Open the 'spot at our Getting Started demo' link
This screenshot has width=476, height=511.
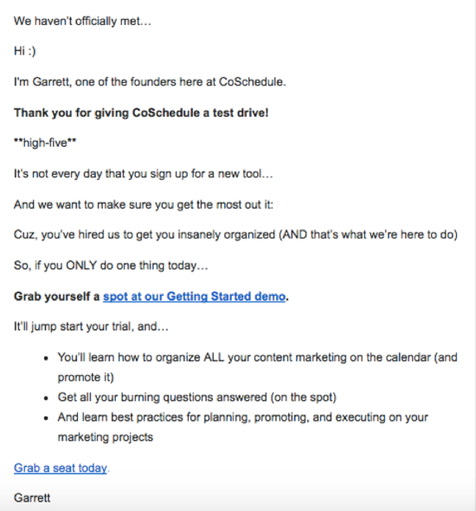click(x=194, y=297)
